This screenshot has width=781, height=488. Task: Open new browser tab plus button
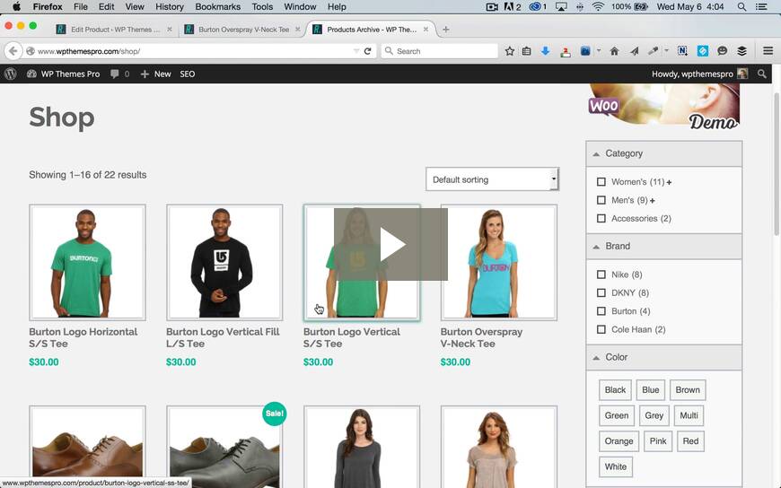pos(446,30)
